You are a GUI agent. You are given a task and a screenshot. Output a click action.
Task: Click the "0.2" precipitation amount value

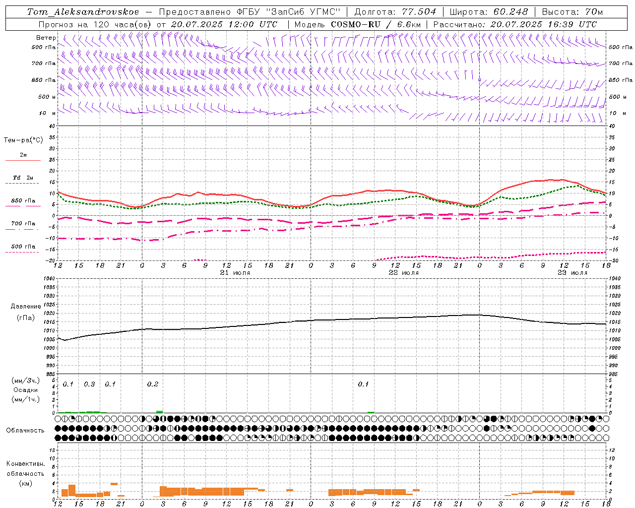[x=153, y=384]
